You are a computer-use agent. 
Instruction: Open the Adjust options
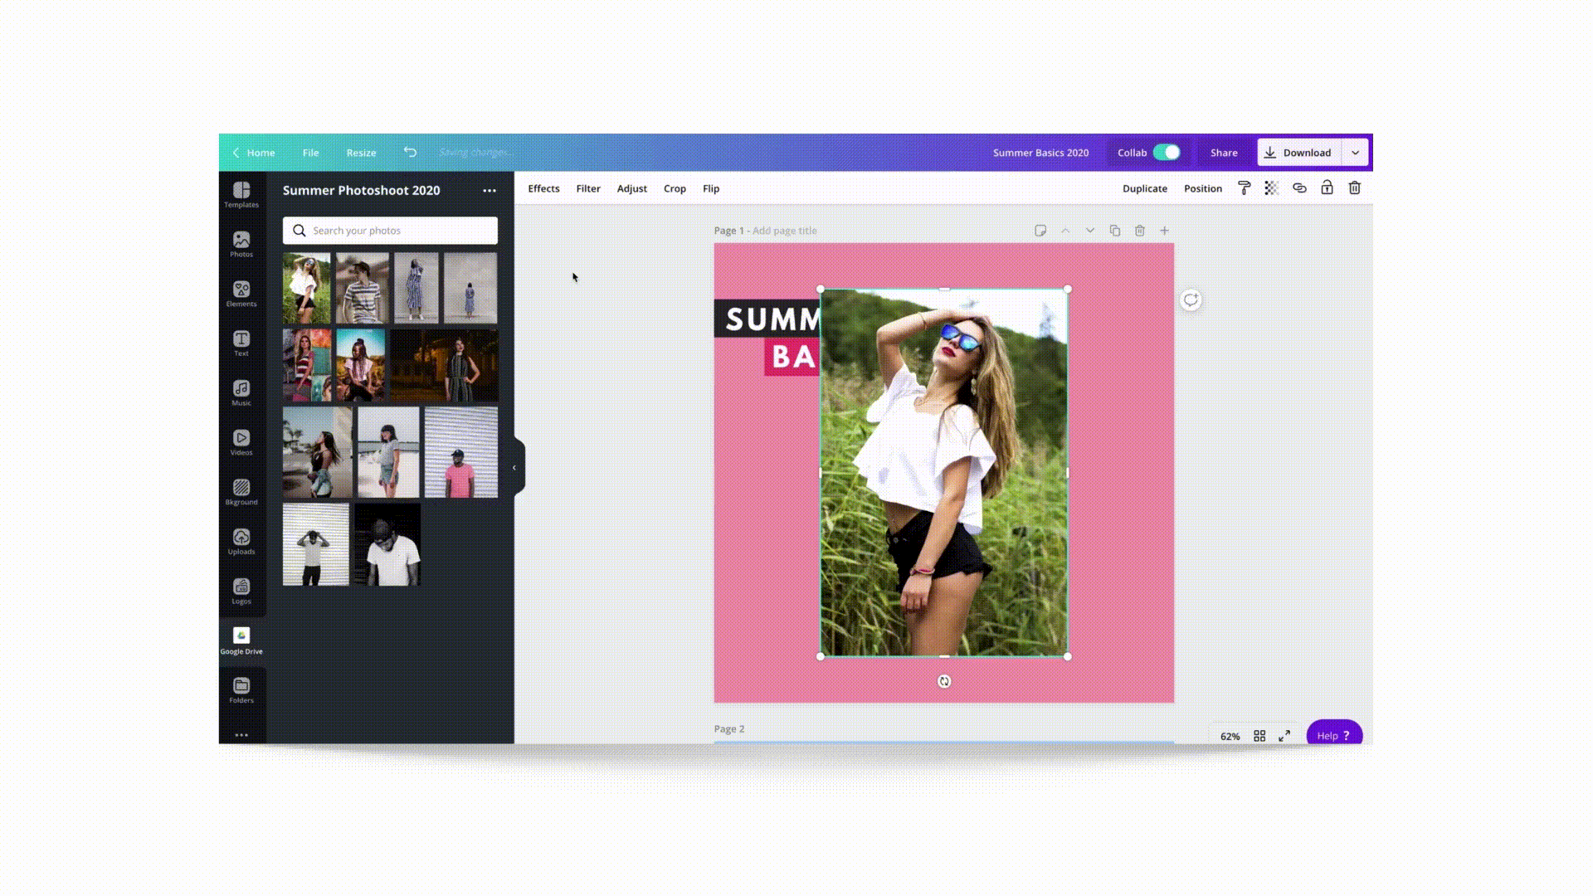click(631, 188)
